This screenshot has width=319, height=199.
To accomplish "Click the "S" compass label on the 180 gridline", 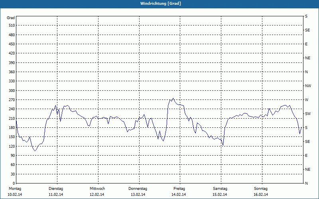I will tap(306, 127).
